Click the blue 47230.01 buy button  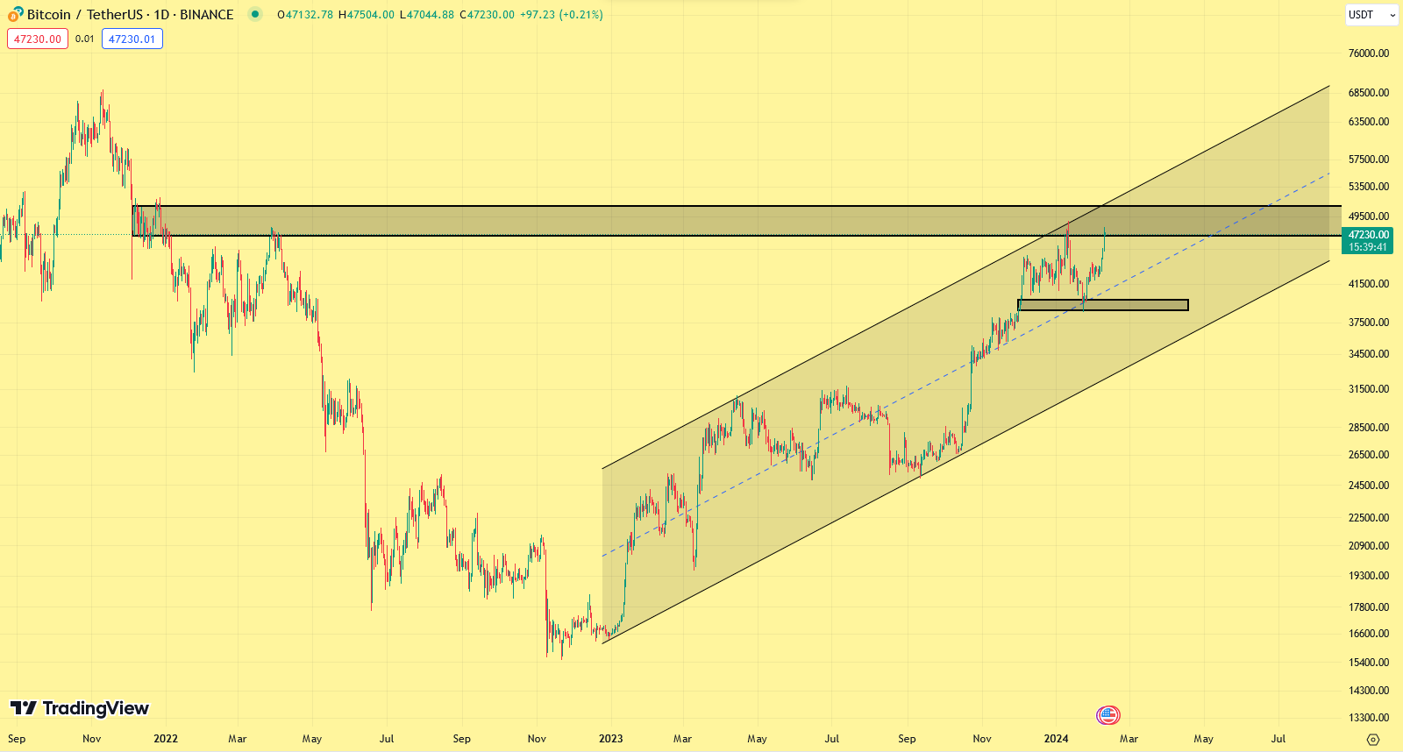click(x=132, y=39)
